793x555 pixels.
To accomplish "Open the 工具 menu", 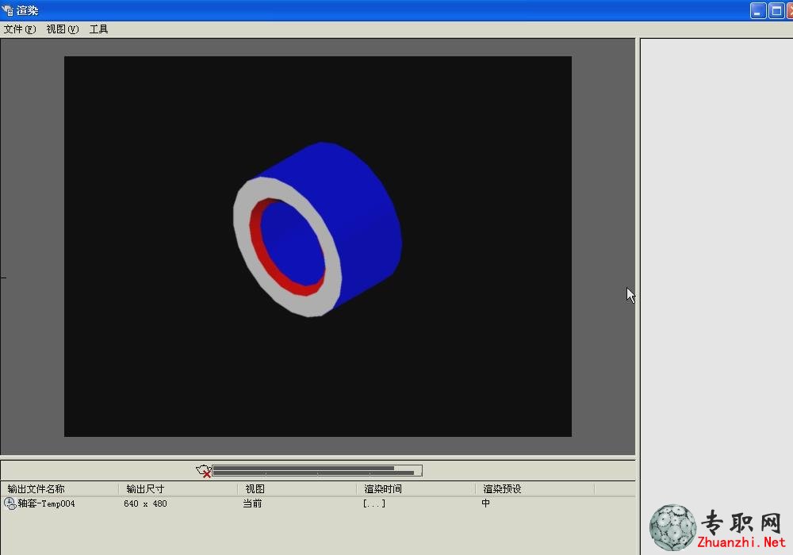I will coord(98,29).
